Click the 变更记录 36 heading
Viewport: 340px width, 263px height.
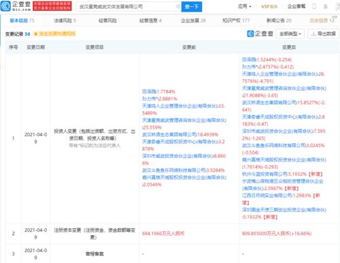tap(18, 34)
